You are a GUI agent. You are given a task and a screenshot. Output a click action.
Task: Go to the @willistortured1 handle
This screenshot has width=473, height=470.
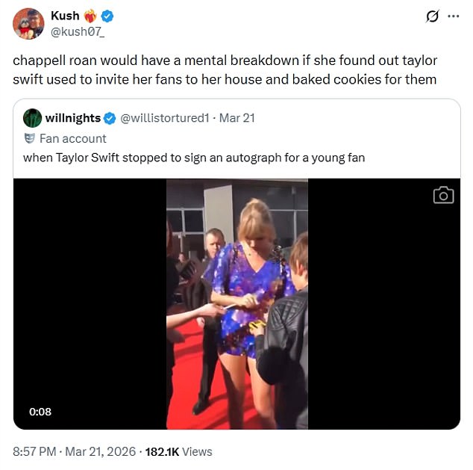(x=165, y=118)
